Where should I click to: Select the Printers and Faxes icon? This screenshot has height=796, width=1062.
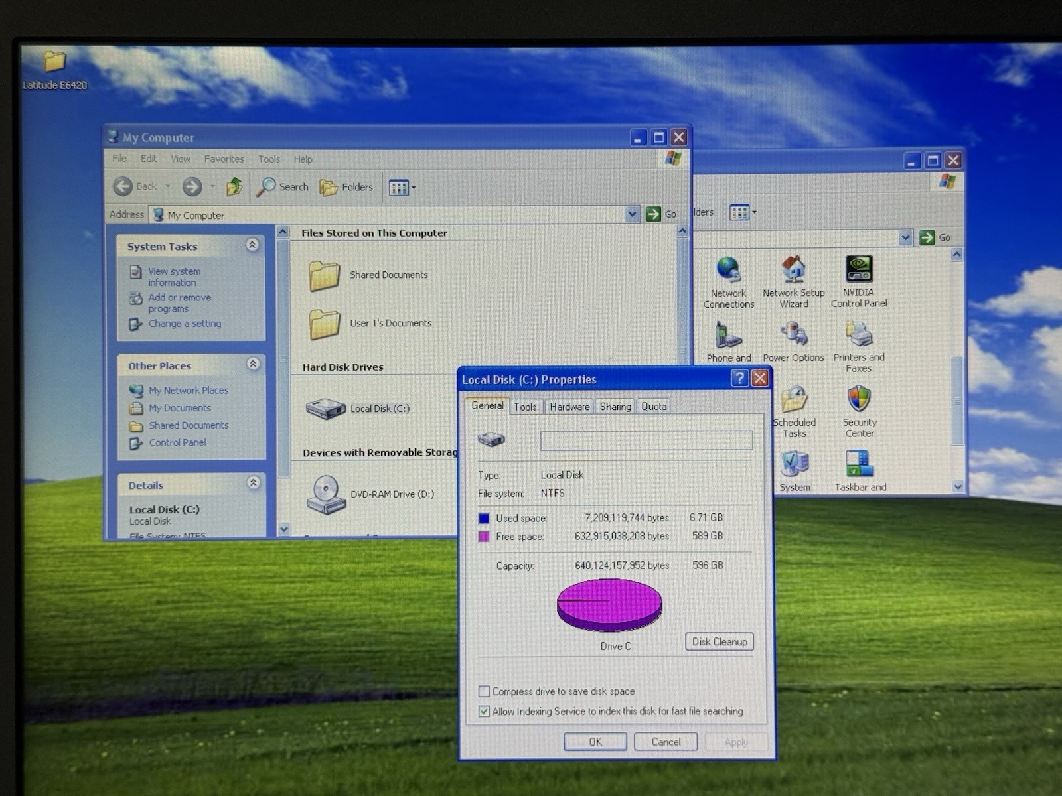pos(859,347)
